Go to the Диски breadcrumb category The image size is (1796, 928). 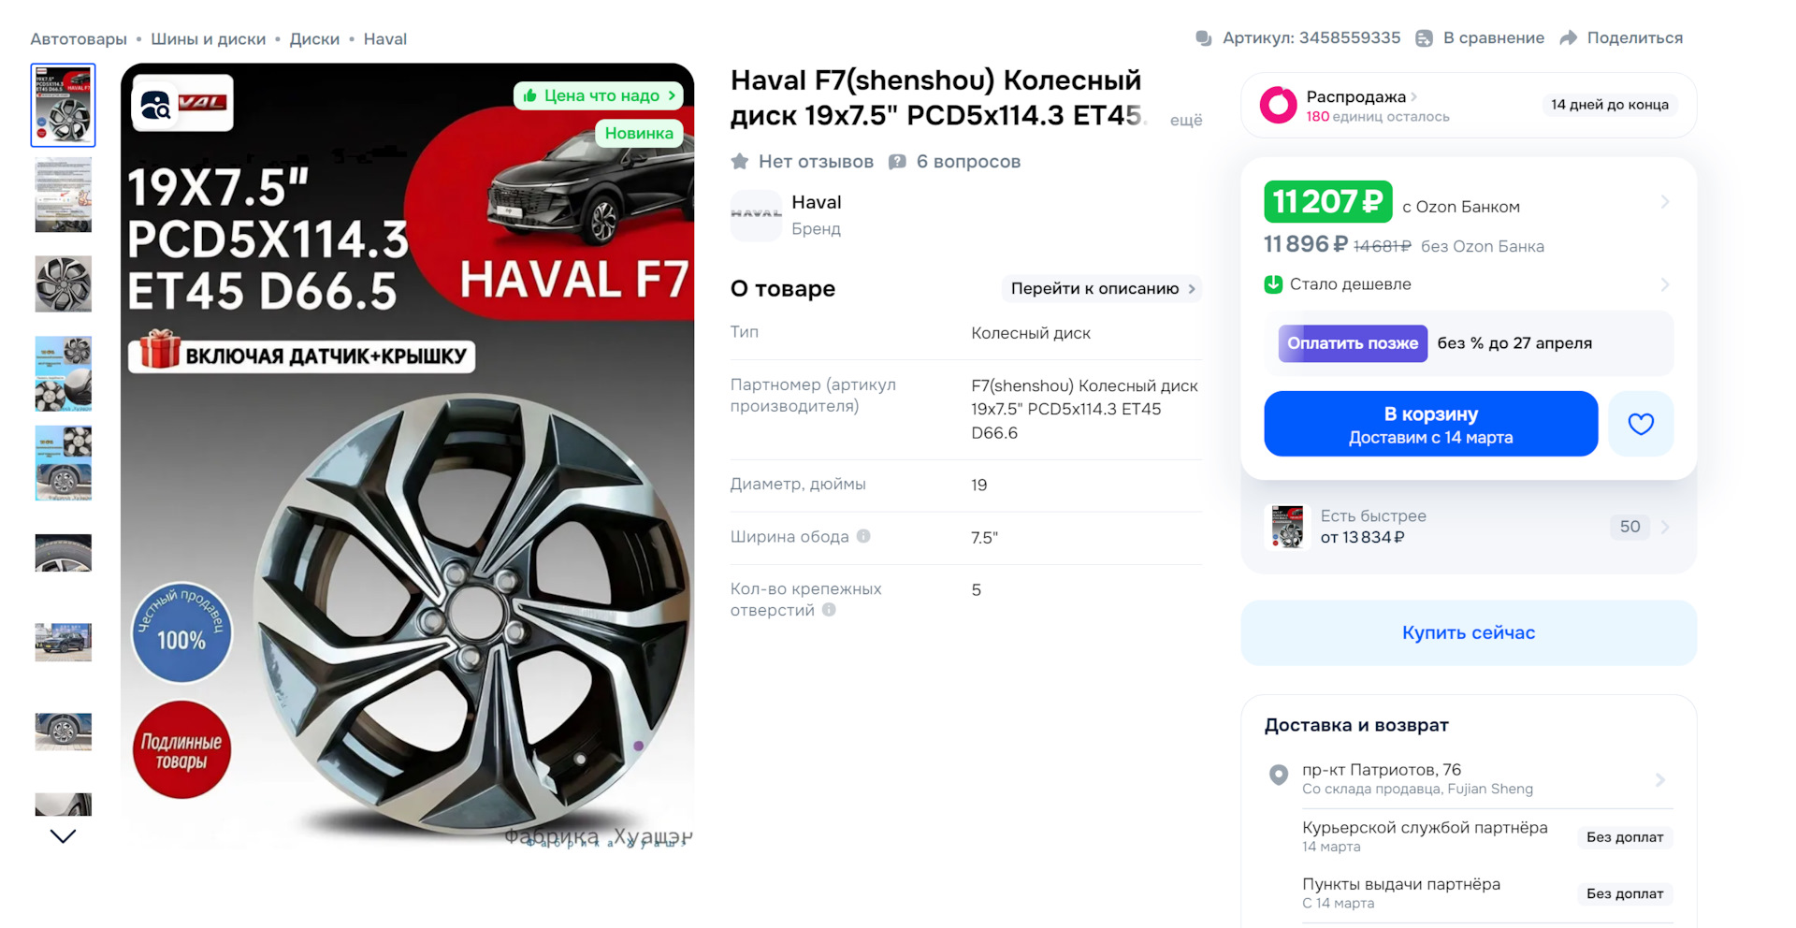(x=314, y=39)
